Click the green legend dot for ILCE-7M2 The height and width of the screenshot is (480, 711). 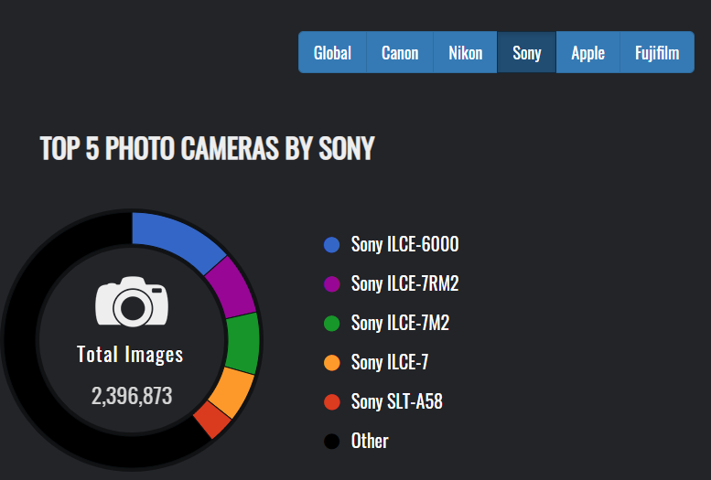pos(331,324)
